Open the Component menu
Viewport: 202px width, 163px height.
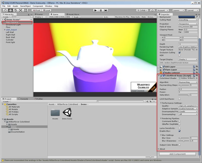(x=38, y=6)
